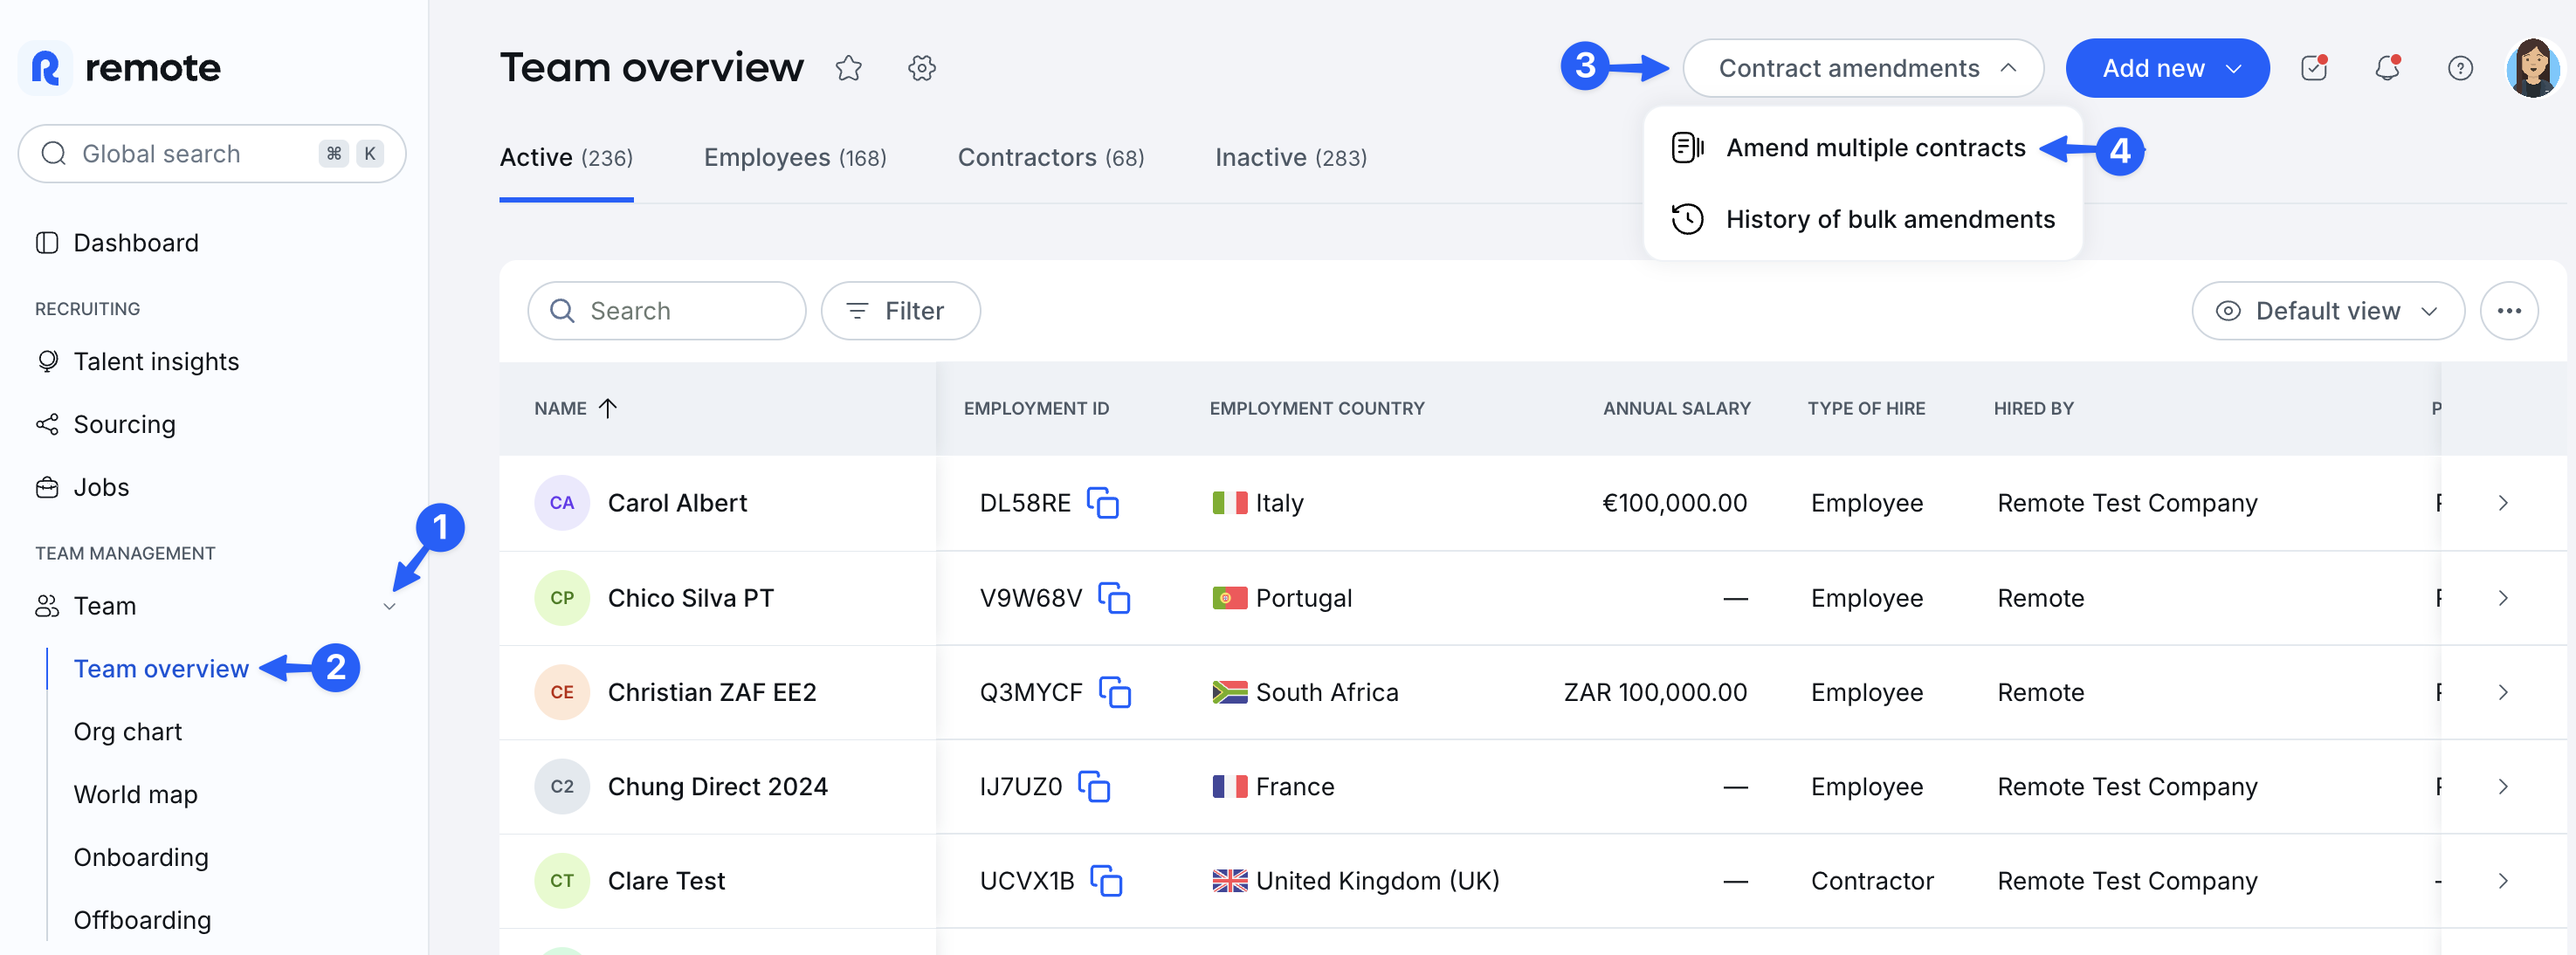The image size is (2576, 955).
Task: Copy employment ID Q3MYCF
Action: (1115, 692)
